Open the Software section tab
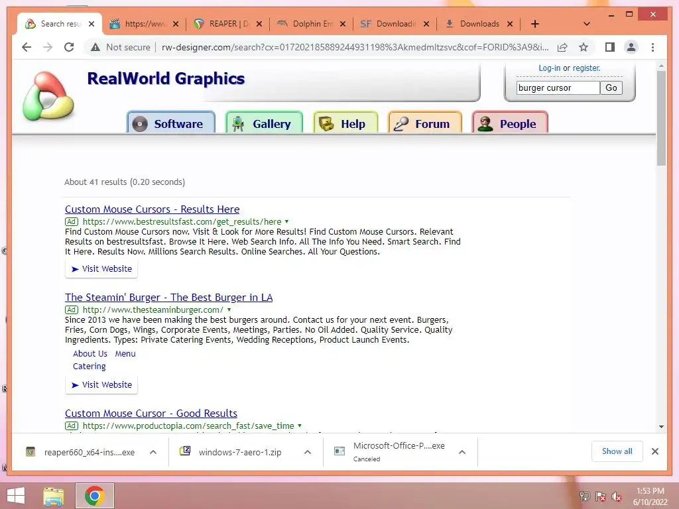 pyautogui.click(x=171, y=123)
